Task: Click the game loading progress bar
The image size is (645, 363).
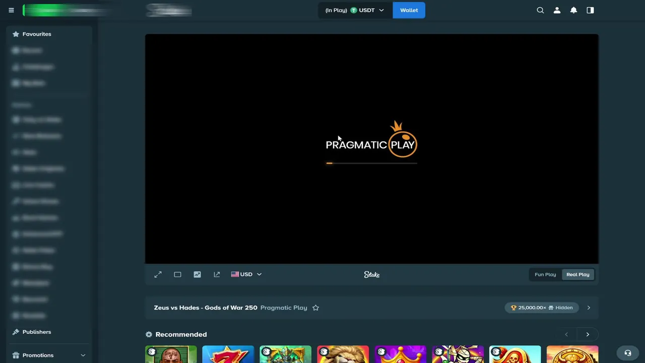Action: pyautogui.click(x=371, y=163)
